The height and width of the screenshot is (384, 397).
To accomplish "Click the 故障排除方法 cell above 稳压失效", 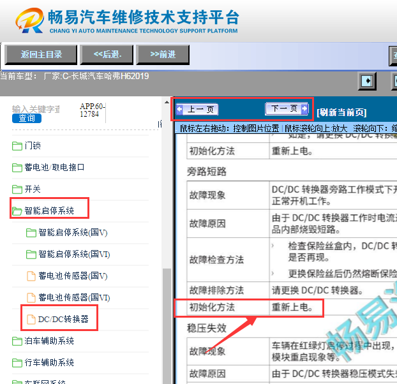I will [x=228, y=290].
